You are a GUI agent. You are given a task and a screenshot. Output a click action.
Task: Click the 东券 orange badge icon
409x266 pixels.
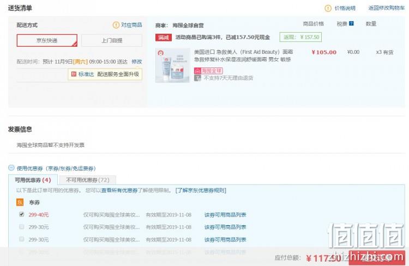click(x=20, y=202)
